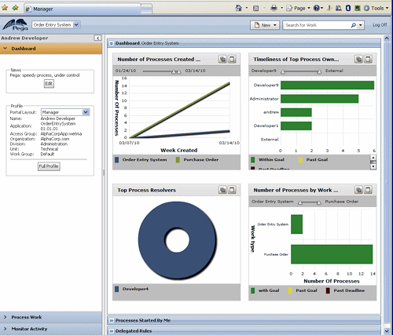Image resolution: width=393 pixels, height=335 pixels.
Task: Click the Developer4 legend swatch
Action: click(x=117, y=289)
